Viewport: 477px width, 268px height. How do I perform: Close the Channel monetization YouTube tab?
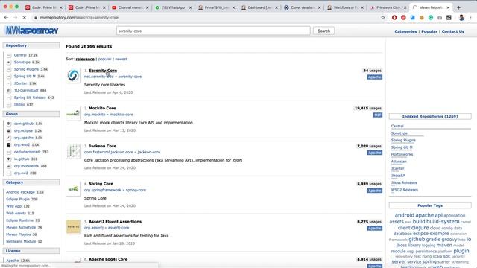tap(148, 7)
